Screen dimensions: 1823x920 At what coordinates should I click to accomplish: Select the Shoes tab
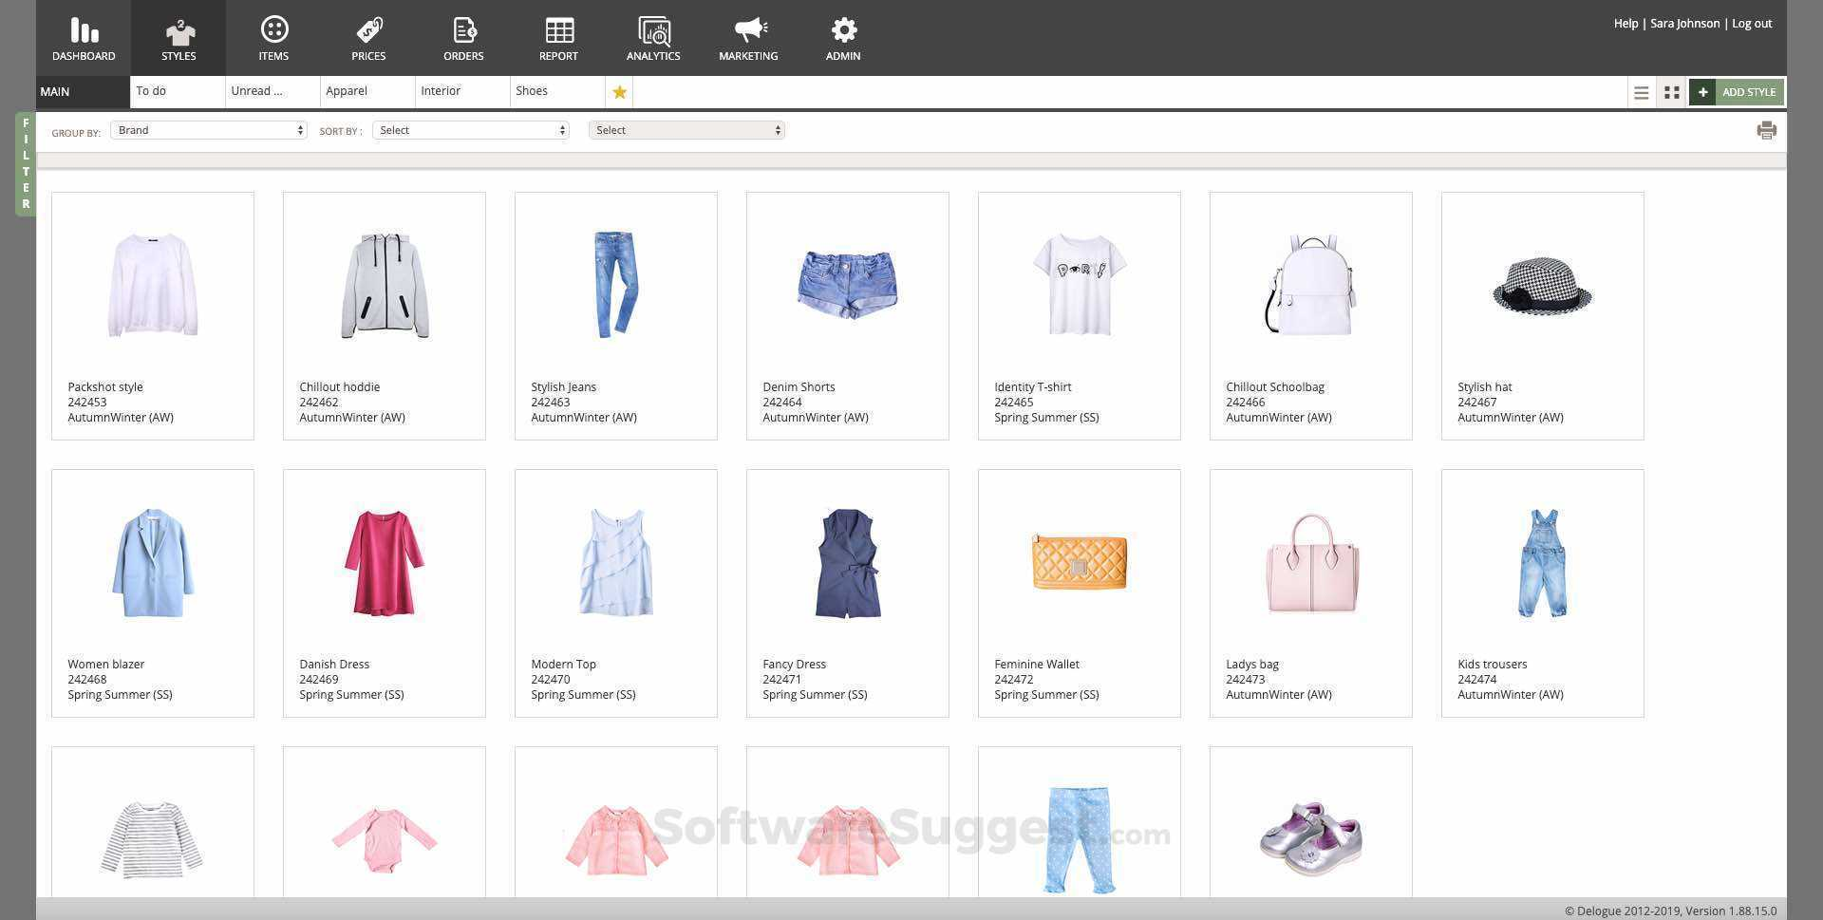[x=557, y=92]
